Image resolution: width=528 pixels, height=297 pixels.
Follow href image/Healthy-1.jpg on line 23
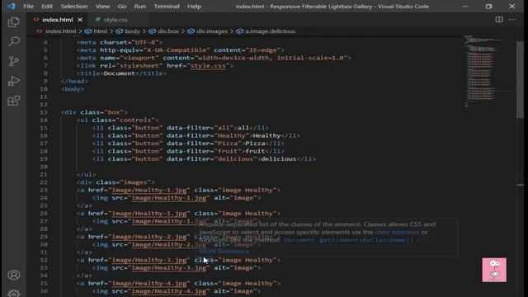(148, 191)
